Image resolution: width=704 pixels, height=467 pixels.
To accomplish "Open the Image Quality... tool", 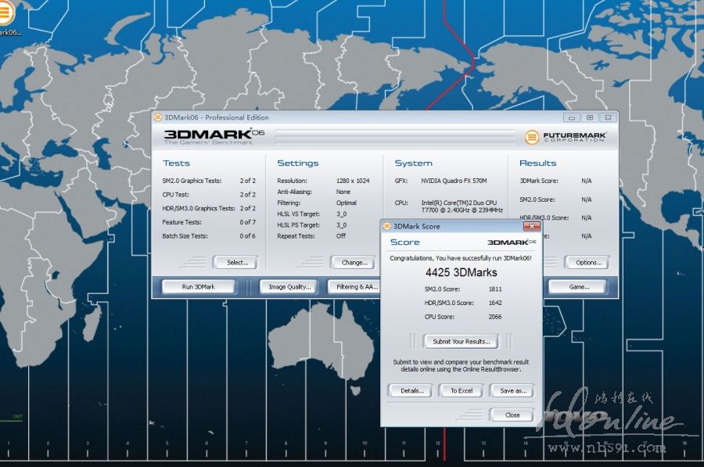I will point(288,286).
